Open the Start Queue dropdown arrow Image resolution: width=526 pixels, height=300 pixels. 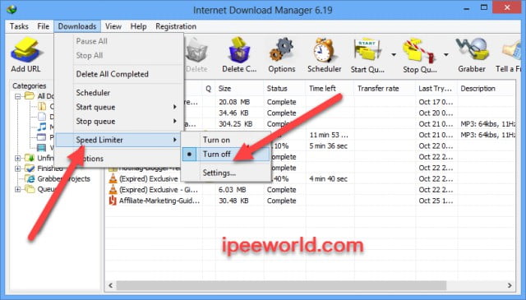(x=394, y=54)
